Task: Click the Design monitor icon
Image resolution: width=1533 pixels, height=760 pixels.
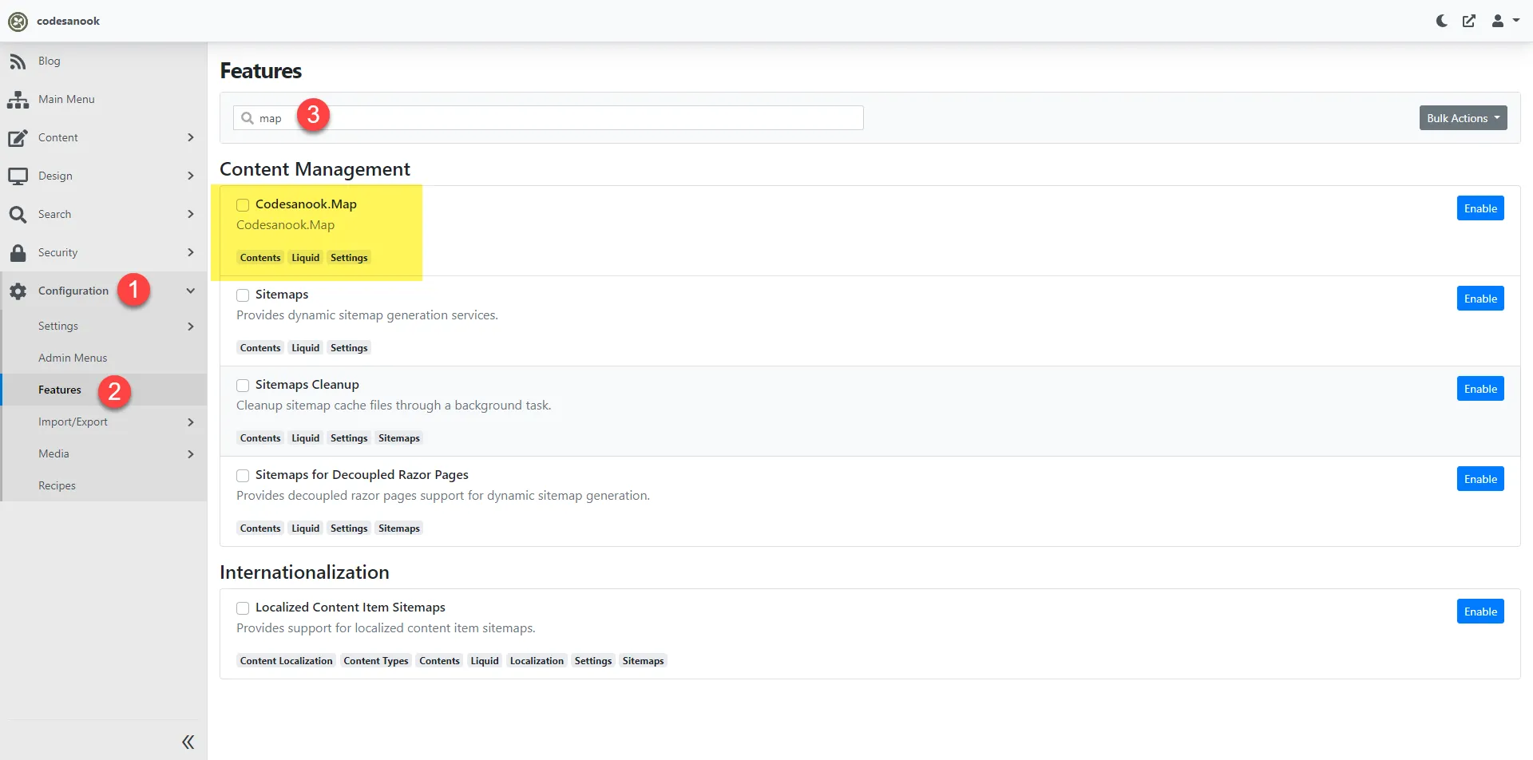Action: pyautogui.click(x=18, y=176)
